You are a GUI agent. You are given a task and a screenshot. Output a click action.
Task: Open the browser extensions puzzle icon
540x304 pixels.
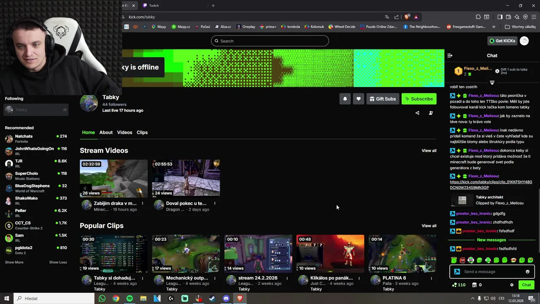click(478, 17)
